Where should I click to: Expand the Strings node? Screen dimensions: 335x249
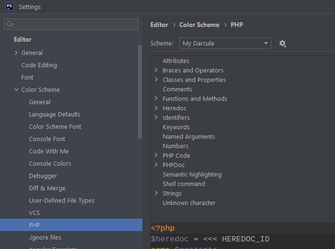[156, 193]
